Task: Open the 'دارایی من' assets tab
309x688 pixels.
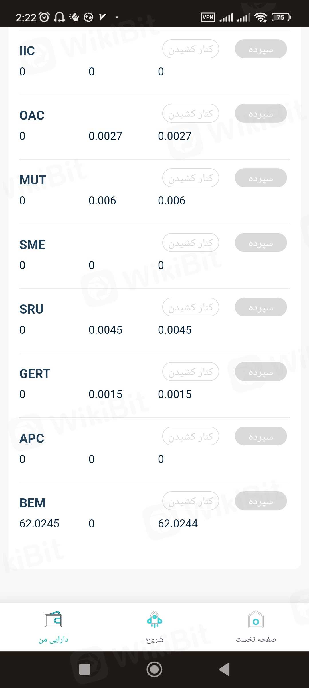Action: click(x=54, y=640)
